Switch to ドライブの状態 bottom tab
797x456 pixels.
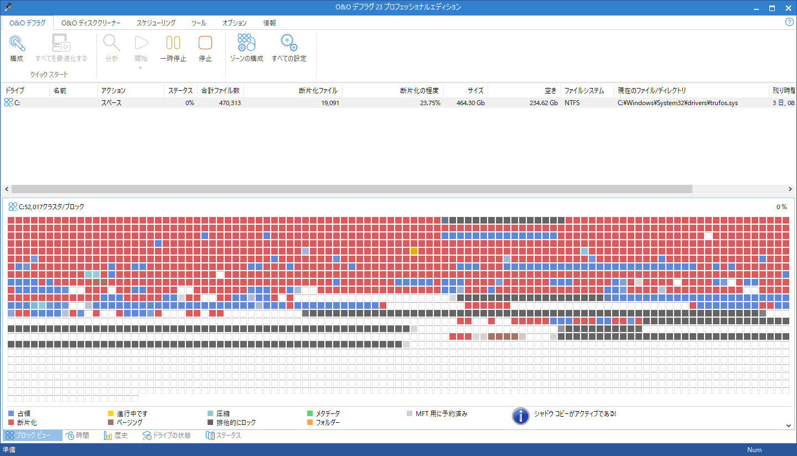[167, 436]
